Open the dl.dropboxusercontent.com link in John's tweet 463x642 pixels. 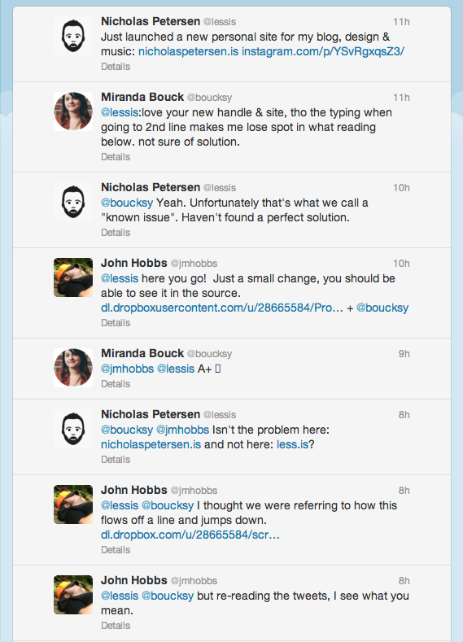[x=222, y=308]
